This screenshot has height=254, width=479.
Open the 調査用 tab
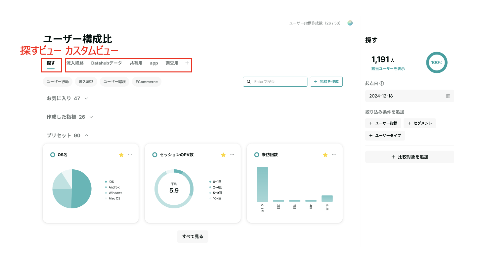coord(172,63)
